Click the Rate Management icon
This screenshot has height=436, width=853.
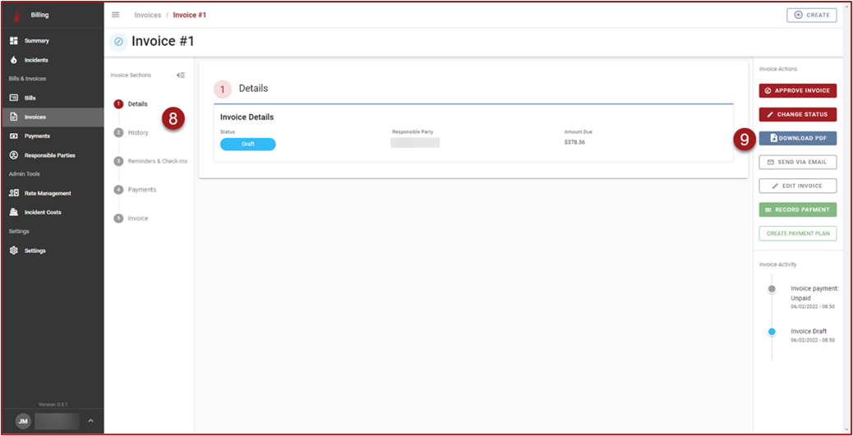(14, 193)
